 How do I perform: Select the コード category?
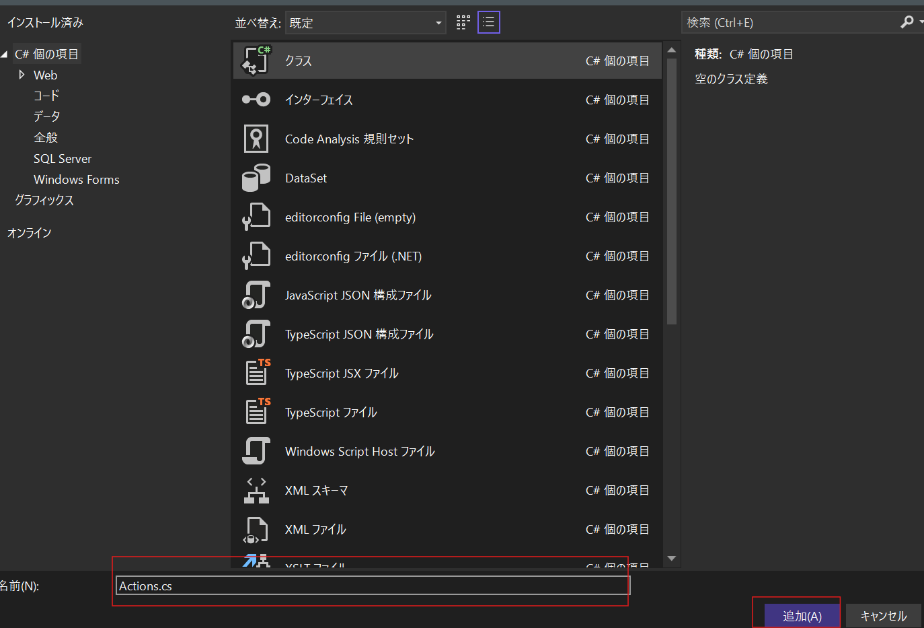click(46, 96)
